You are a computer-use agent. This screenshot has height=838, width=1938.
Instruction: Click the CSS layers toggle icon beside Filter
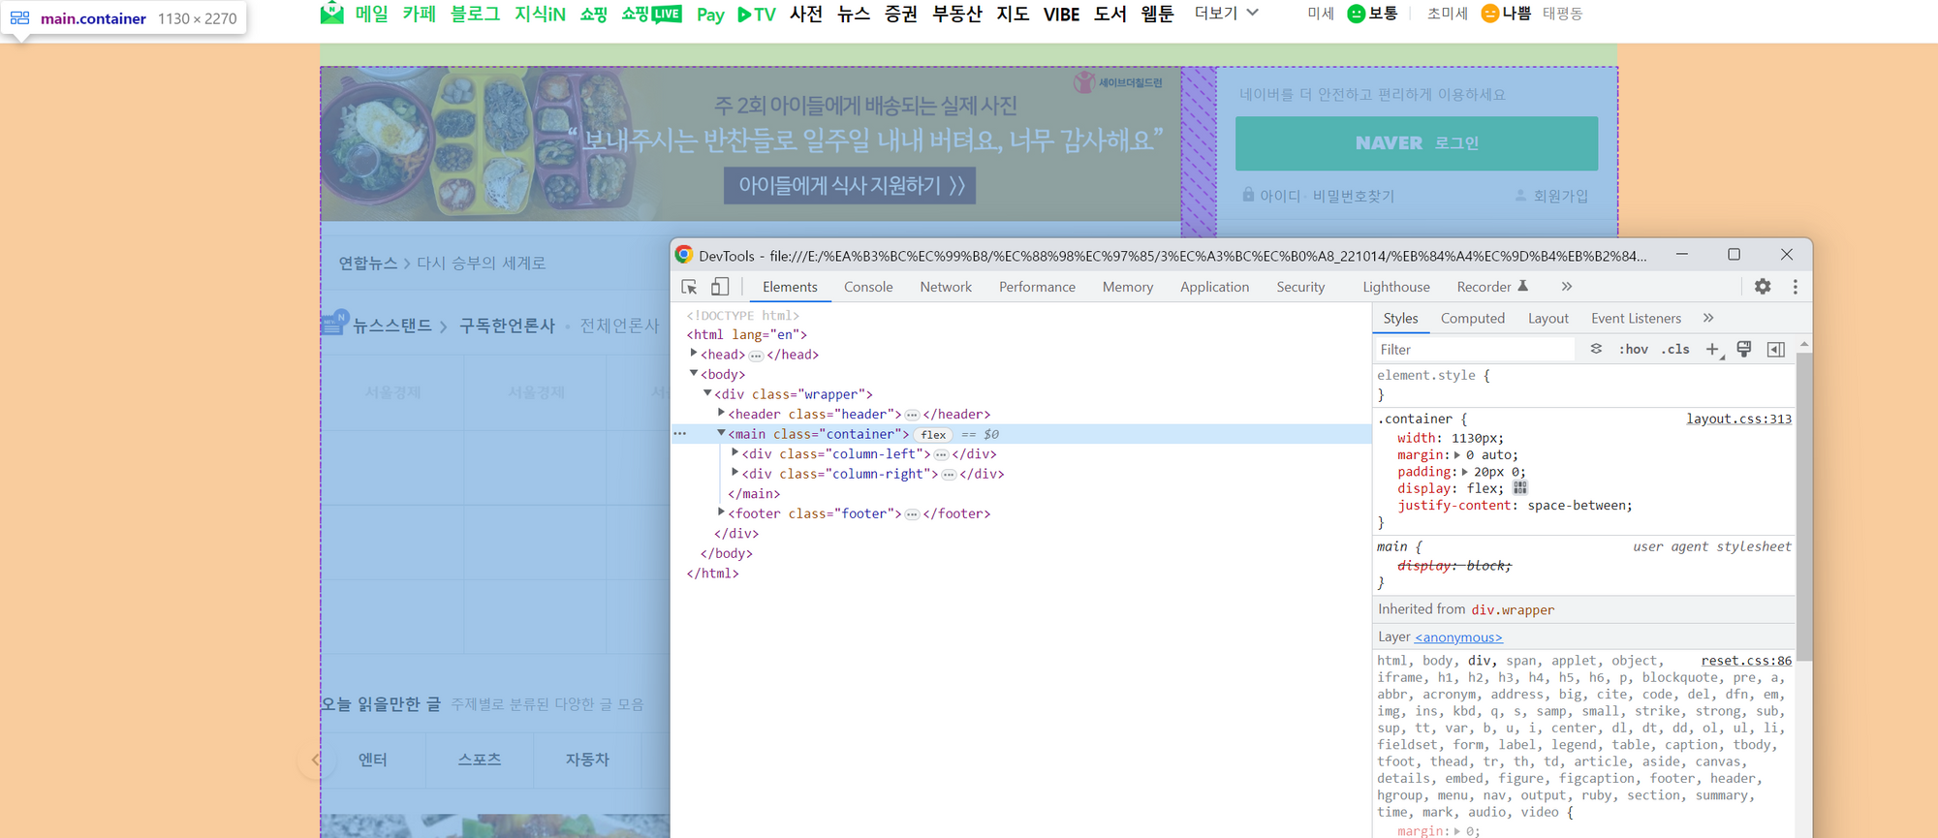click(1596, 349)
